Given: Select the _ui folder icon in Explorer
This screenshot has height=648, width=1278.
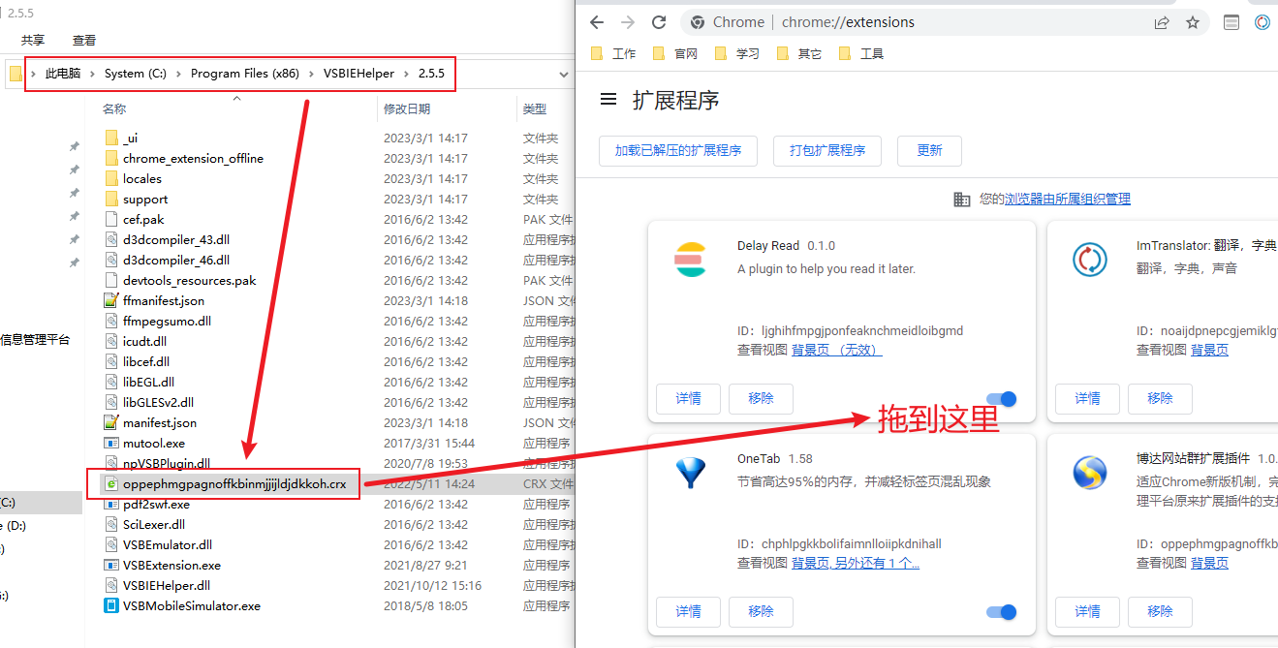Looking at the screenshot, I should 111,139.
